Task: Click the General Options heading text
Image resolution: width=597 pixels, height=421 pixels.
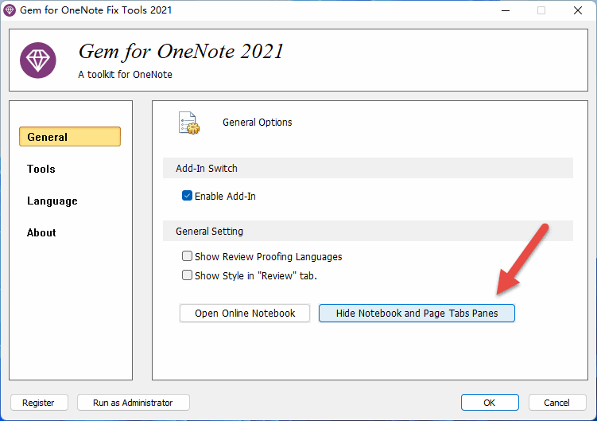Action: (x=258, y=122)
